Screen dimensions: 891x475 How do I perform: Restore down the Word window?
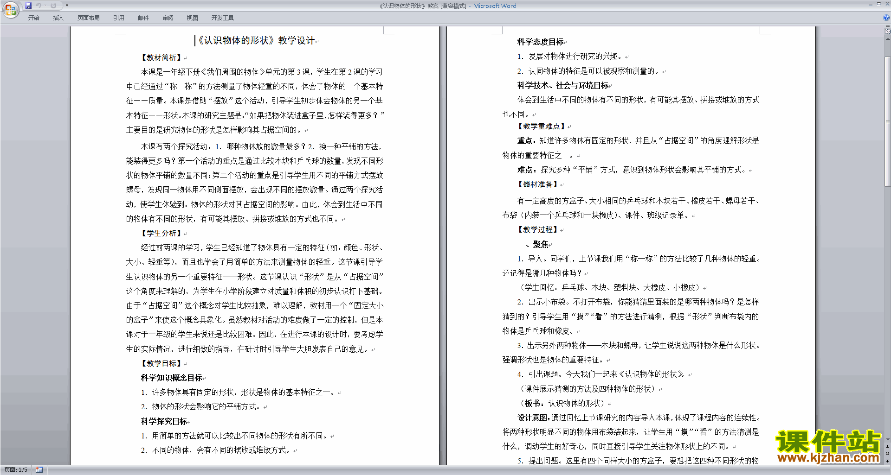point(879,4)
